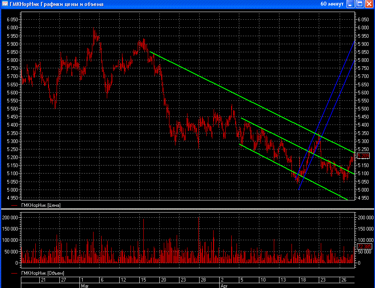Click '5 400' on the right price axis
The width and height of the screenshot is (375, 288).
363,125
